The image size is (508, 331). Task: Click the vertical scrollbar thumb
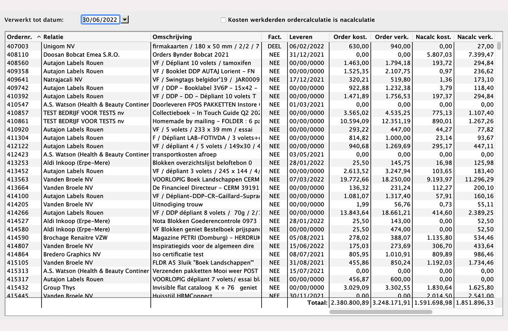point(499,46)
